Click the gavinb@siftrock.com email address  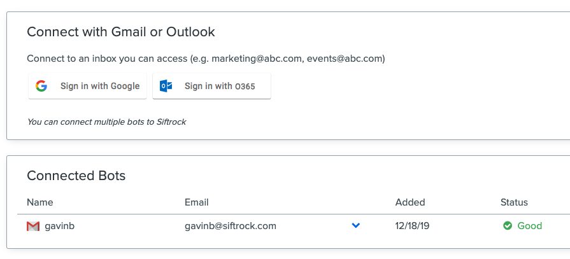coord(231,226)
